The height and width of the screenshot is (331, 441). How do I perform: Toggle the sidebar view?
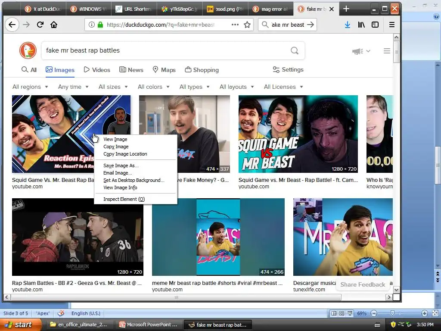pos(375,25)
